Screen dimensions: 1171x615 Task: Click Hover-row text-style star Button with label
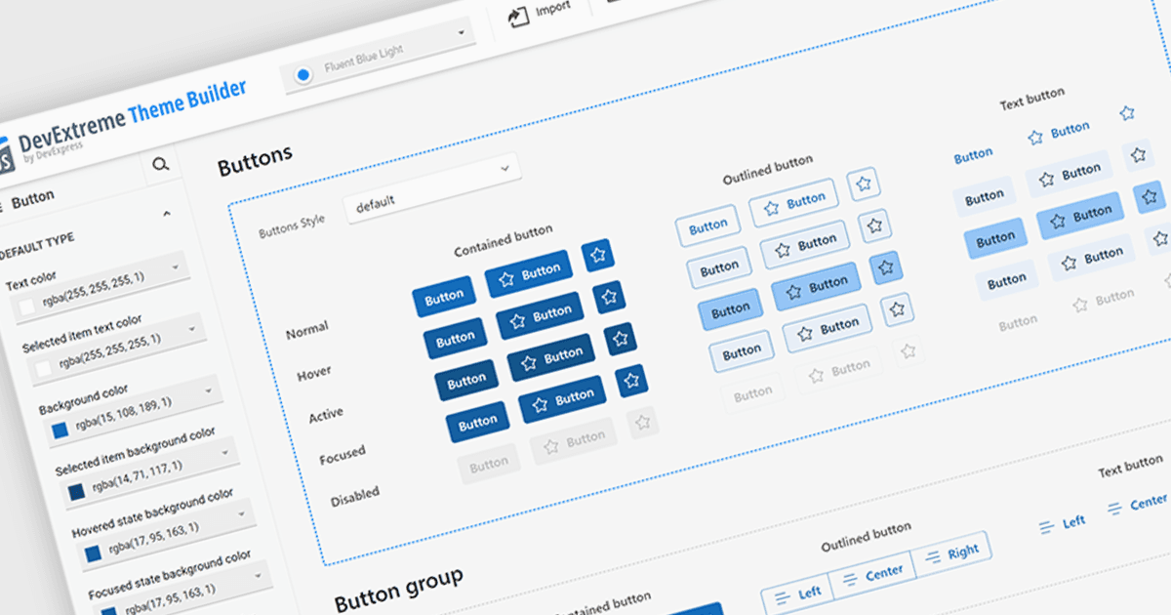[1069, 176]
